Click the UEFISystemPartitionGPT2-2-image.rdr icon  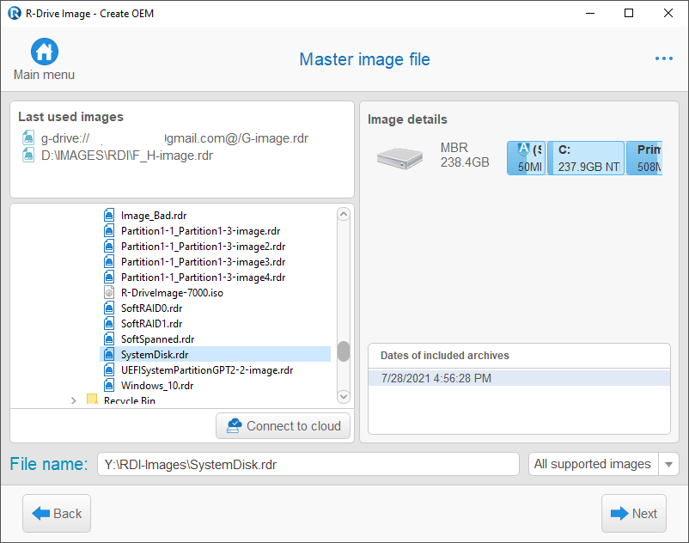(x=109, y=370)
